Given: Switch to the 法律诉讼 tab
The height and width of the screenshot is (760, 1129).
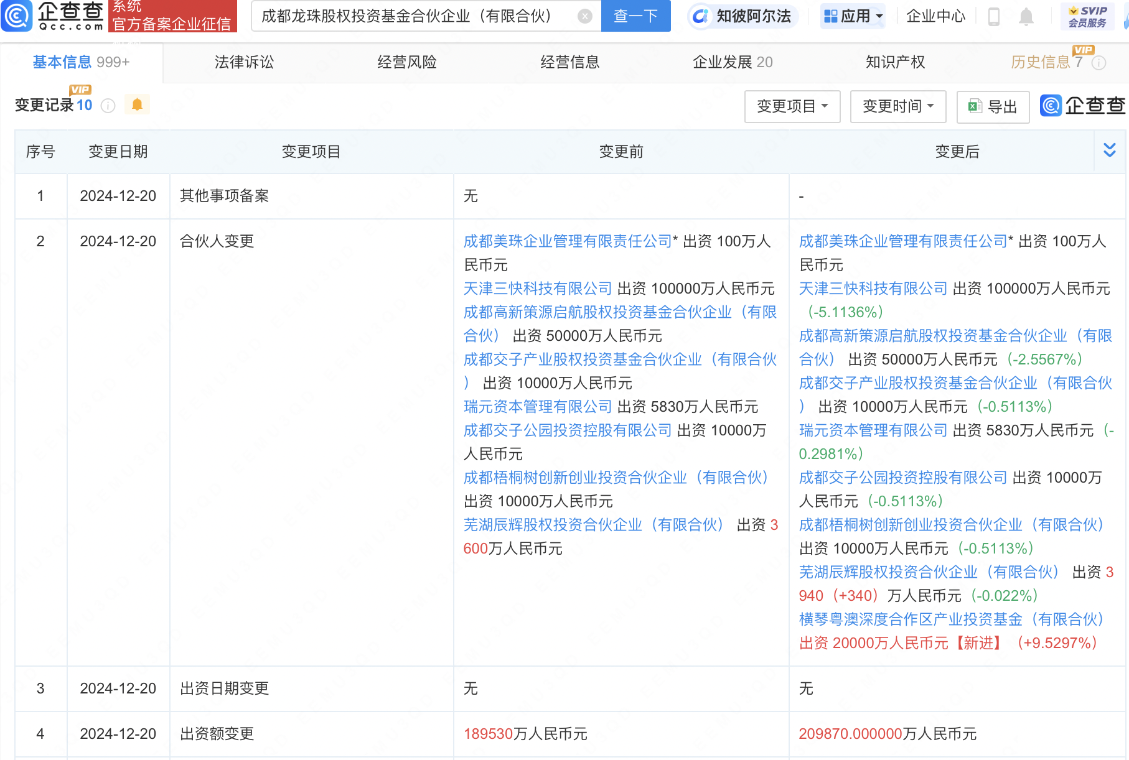Looking at the screenshot, I should coord(244,62).
